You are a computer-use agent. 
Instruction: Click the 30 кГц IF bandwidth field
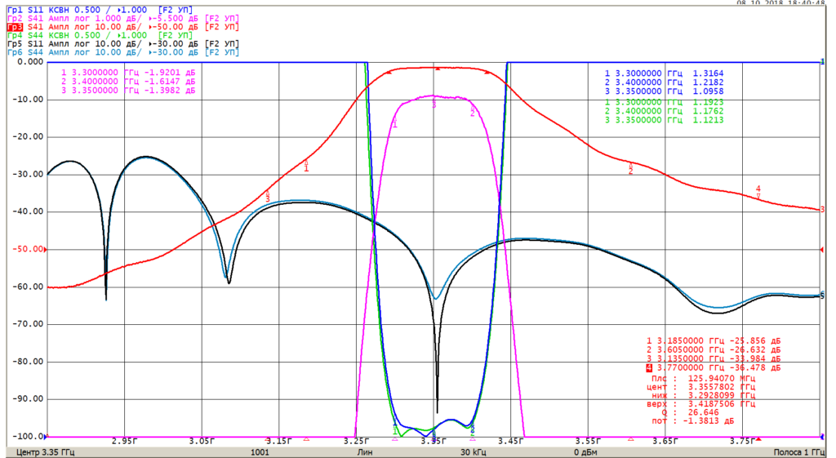click(x=473, y=452)
